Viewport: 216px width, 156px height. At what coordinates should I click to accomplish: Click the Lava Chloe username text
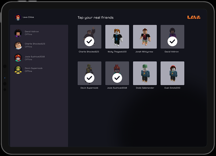28,17
